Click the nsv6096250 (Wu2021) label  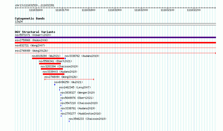click(68, 82)
